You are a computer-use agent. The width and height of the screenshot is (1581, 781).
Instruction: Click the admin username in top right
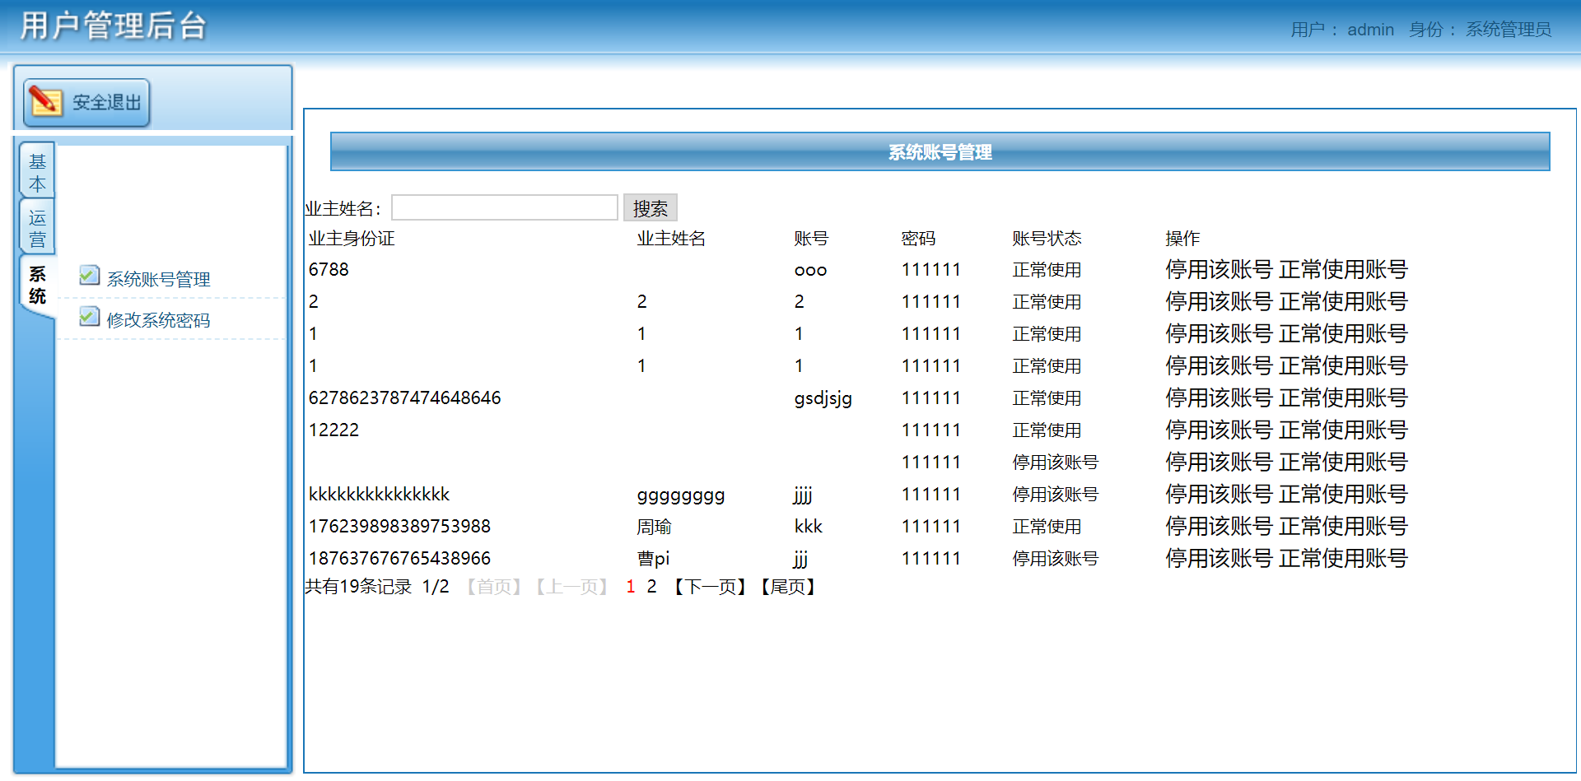click(1369, 29)
